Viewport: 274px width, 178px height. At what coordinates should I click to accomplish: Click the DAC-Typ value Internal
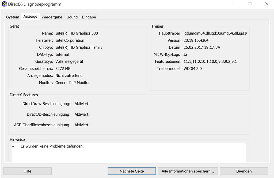coord(62,54)
